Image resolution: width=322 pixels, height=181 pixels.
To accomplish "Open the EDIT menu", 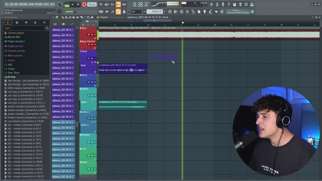I will pyautogui.click(x=12, y=5).
